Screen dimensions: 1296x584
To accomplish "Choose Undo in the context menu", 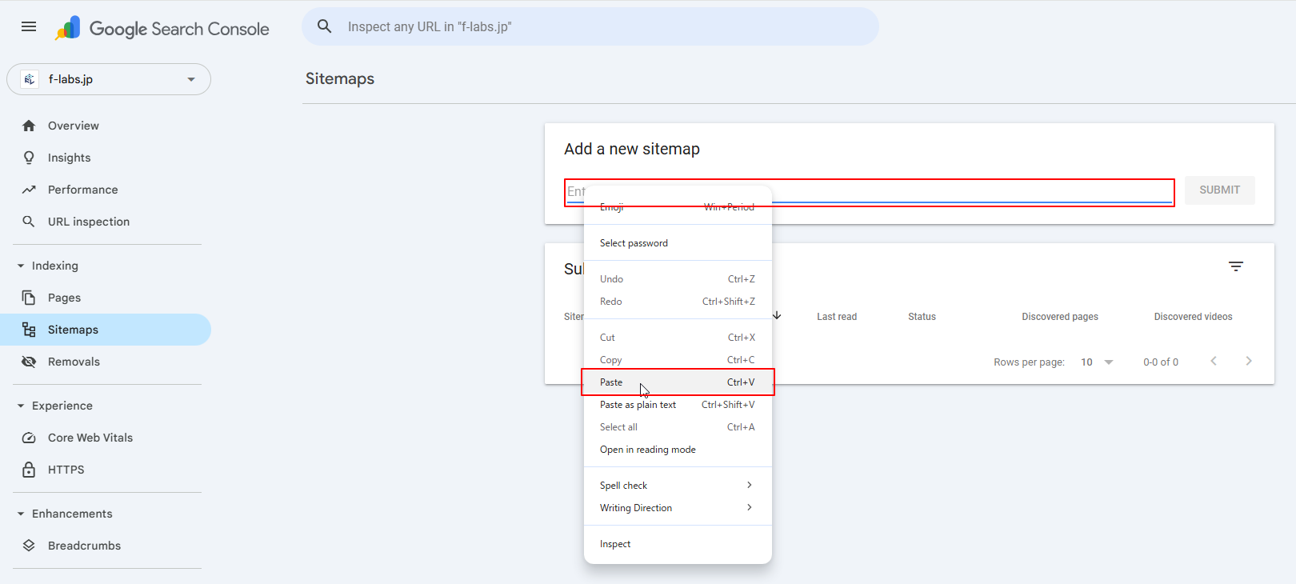I will (678, 279).
